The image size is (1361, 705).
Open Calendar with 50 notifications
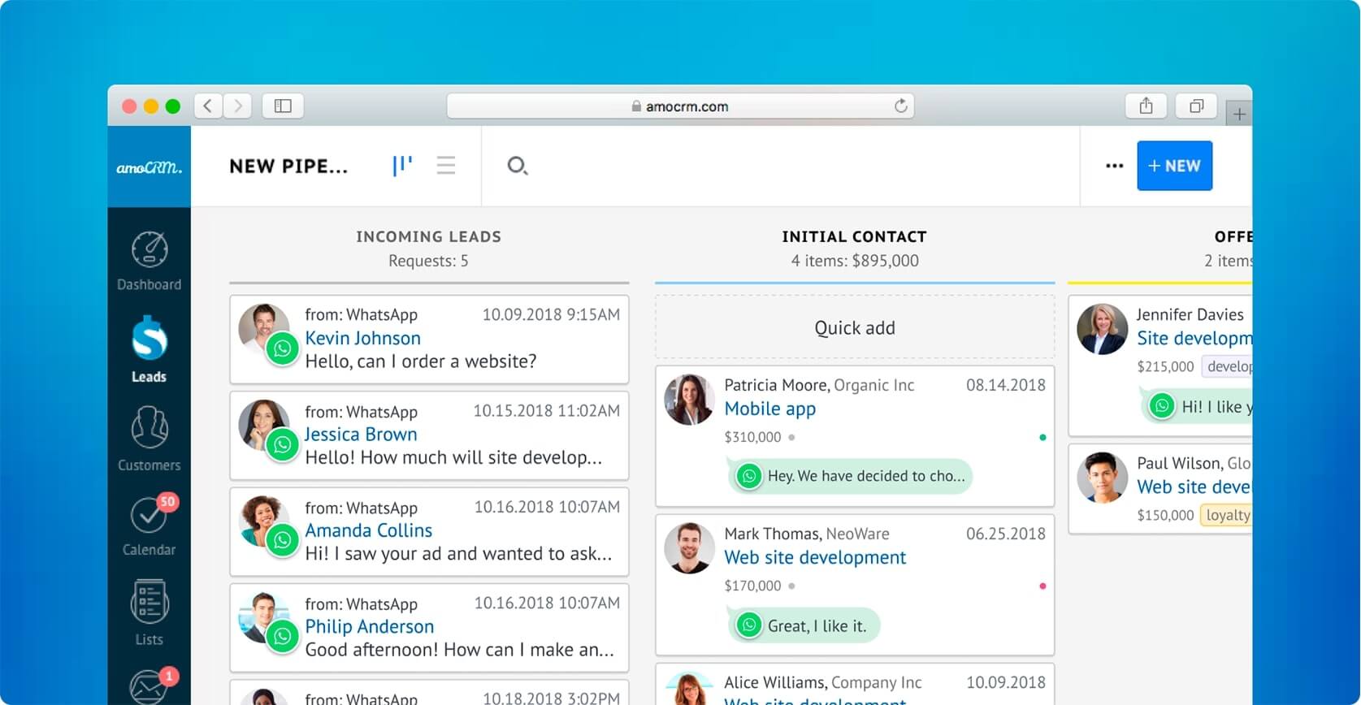pyautogui.click(x=149, y=526)
